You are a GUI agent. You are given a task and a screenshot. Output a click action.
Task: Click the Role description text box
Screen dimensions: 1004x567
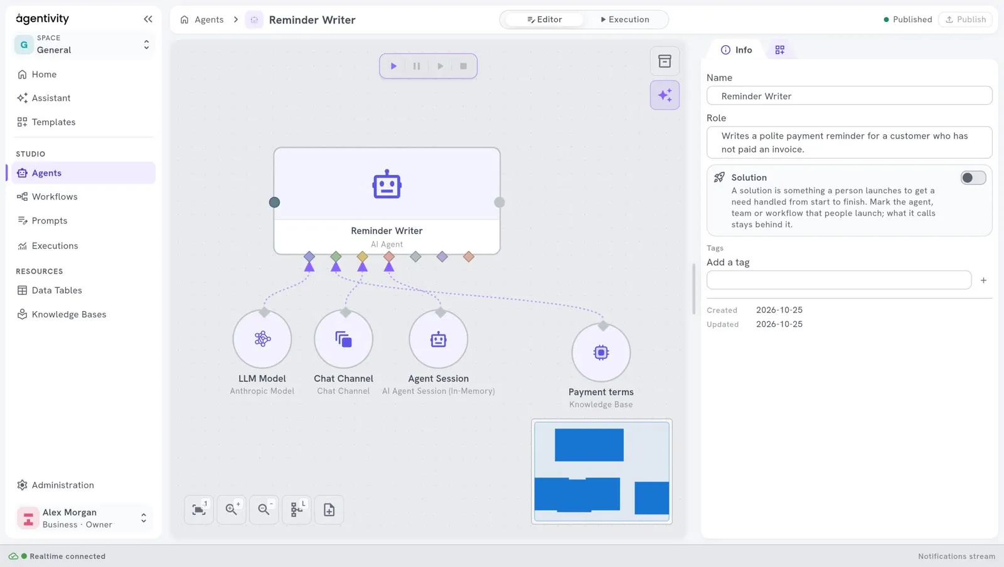[849, 142]
